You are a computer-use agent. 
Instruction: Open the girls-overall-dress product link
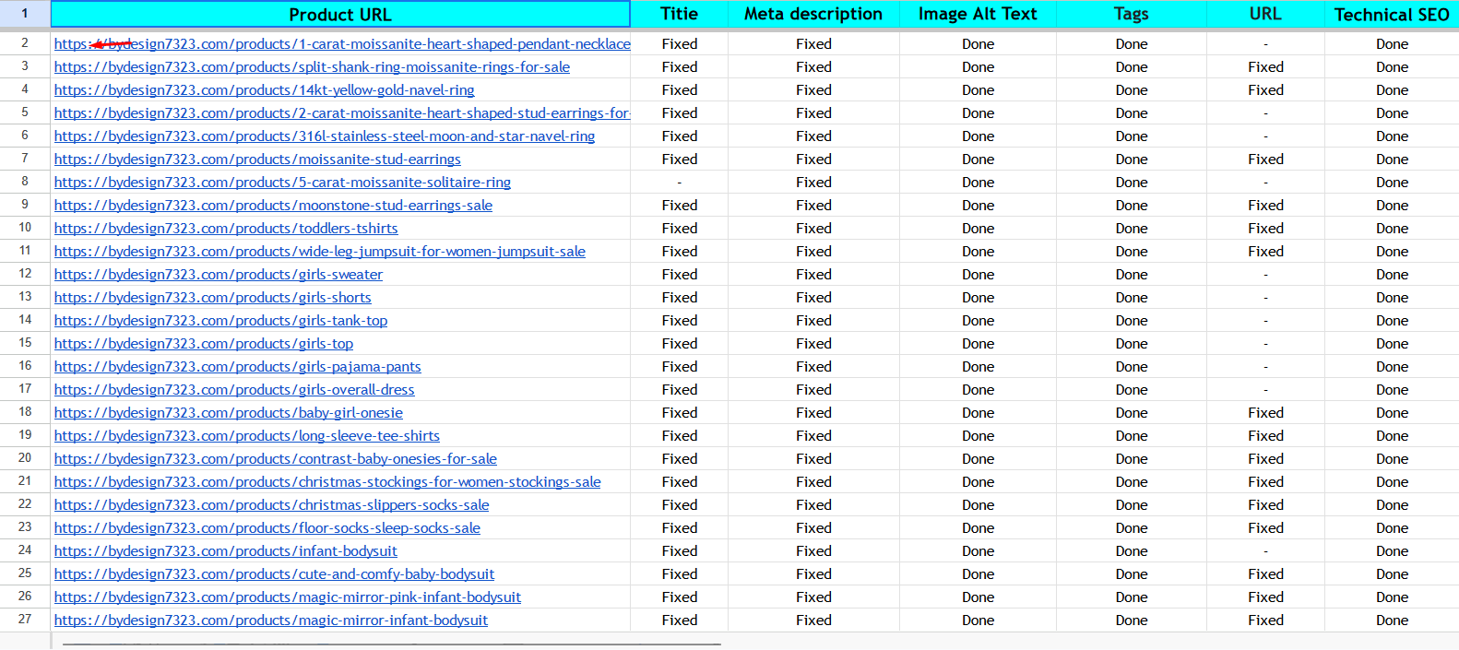click(x=234, y=390)
